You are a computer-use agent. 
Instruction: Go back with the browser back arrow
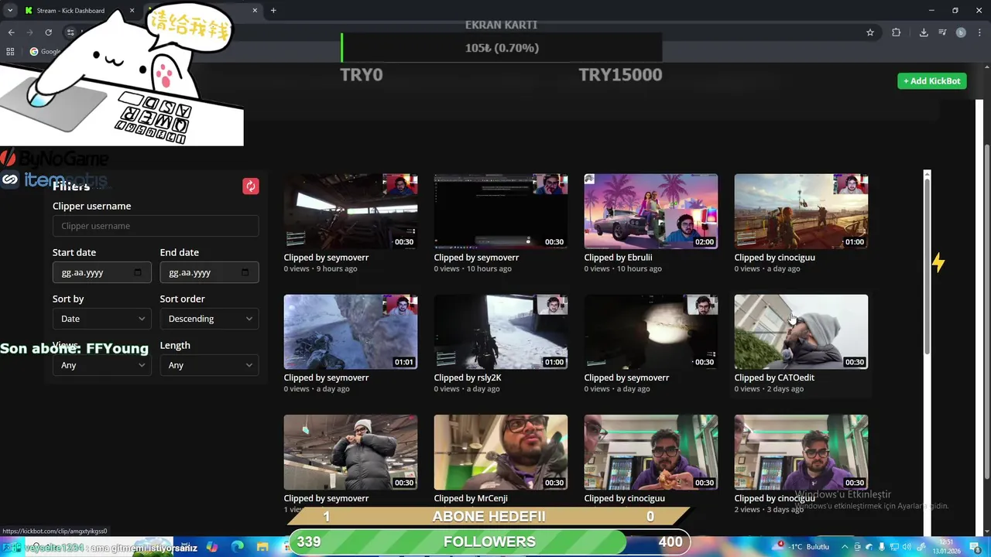(x=11, y=32)
